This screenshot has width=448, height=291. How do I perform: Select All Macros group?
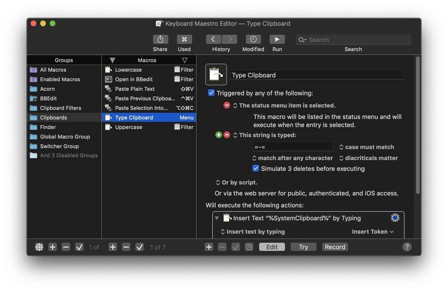coord(64,69)
